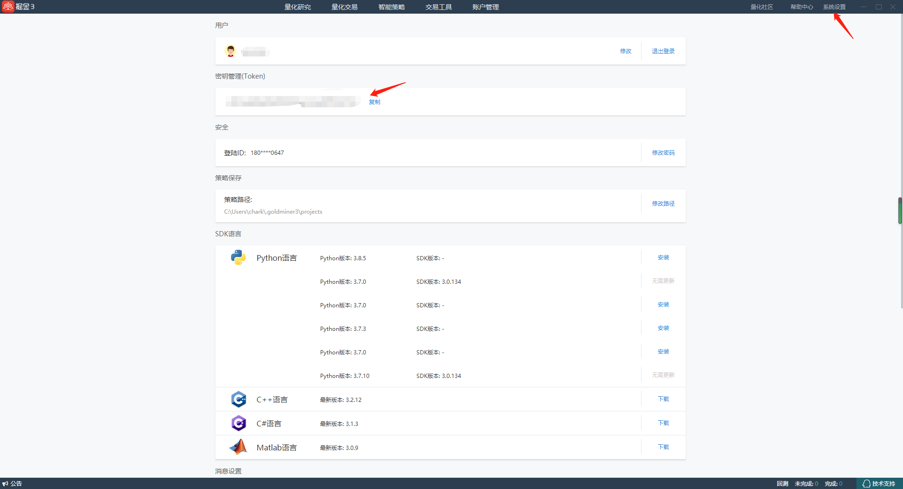Click the 公告 megaphone icon in status bar
The height and width of the screenshot is (489, 903).
click(x=5, y=483)
